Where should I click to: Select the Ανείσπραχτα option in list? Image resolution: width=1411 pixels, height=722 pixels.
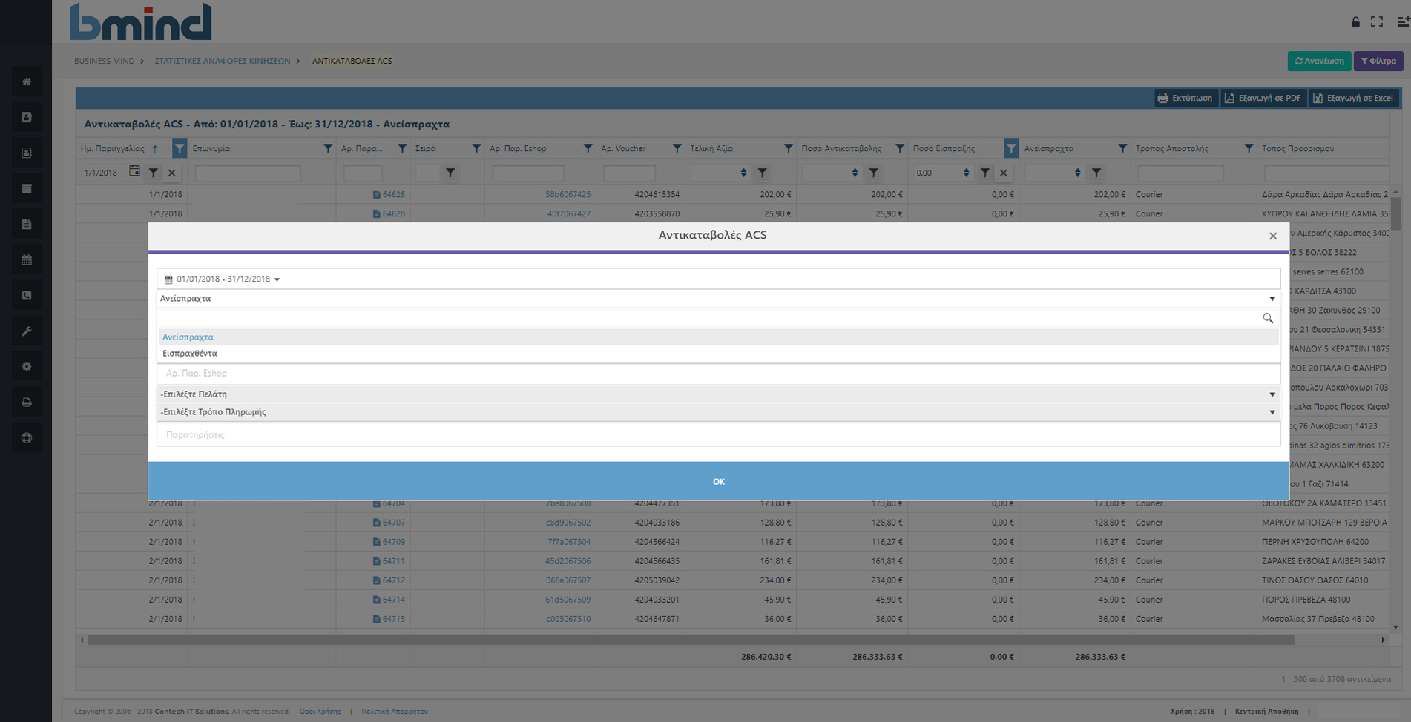pos(718,337)
